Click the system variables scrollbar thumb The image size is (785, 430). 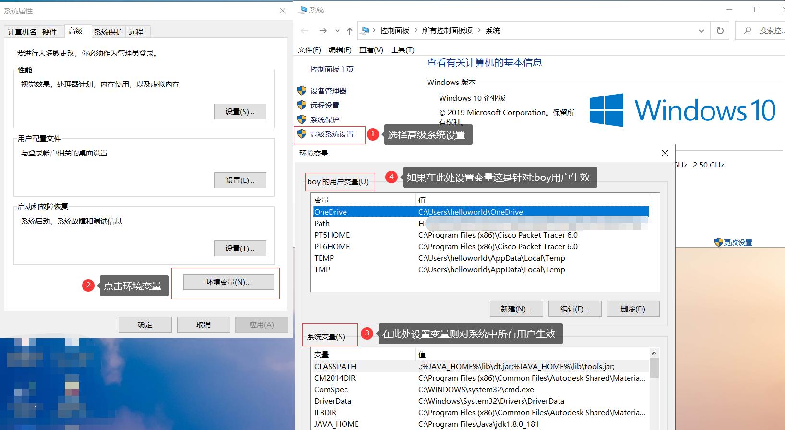[x=654, y=368]
